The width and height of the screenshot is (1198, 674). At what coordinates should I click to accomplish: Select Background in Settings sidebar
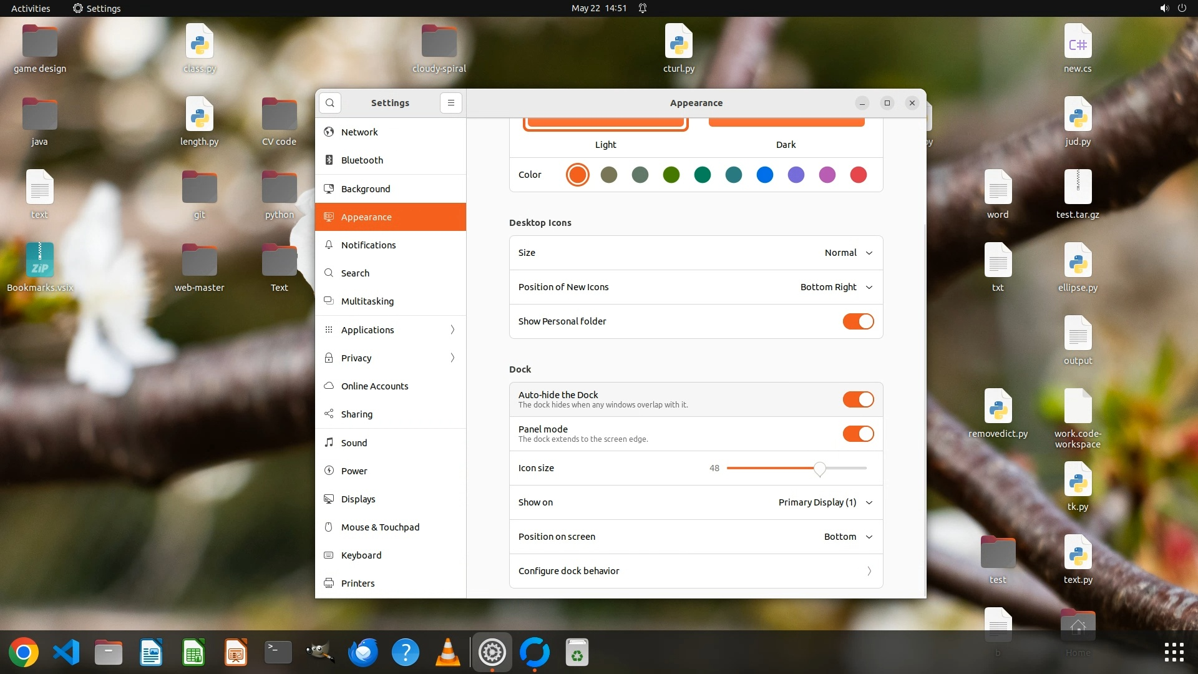tap(366, 188)
